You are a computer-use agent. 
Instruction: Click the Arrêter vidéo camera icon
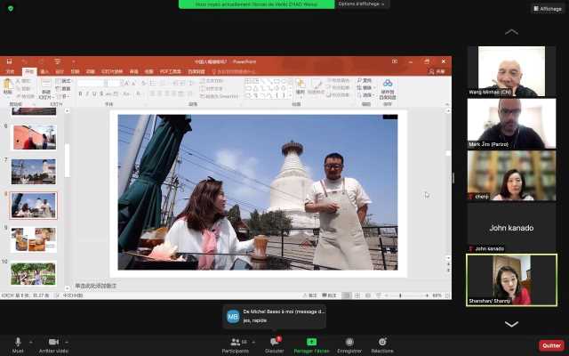(53, 342)
